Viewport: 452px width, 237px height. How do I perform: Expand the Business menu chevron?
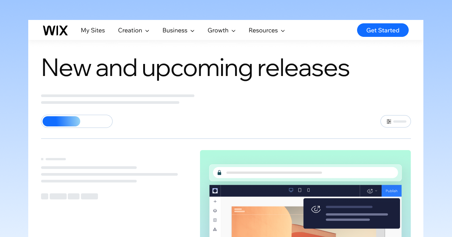click(192, 31)
